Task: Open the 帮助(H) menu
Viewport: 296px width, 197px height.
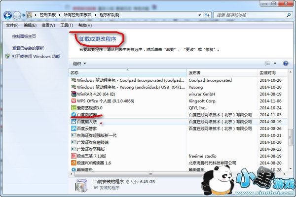Action: pos(85,25)
